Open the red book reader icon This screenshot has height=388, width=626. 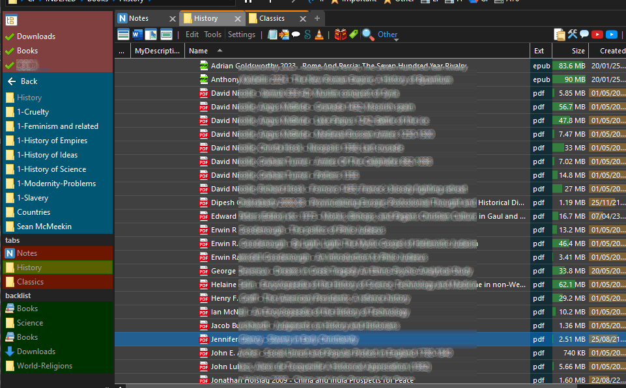[341, 35]
